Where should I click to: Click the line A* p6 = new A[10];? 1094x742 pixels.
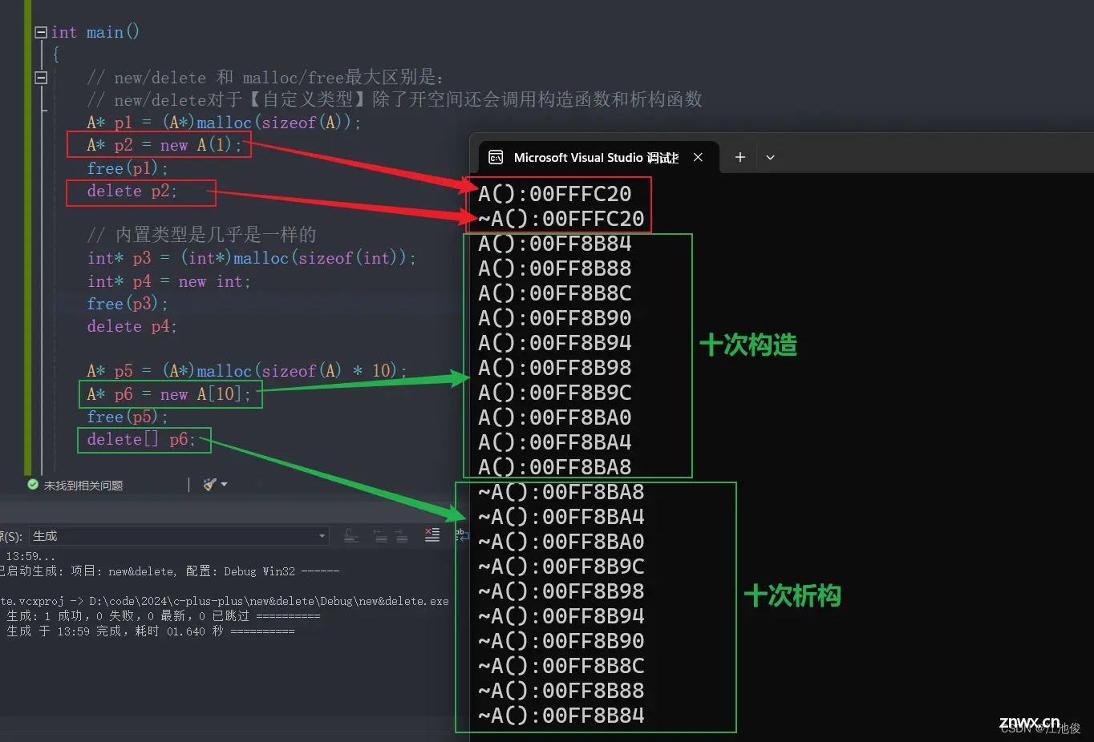[x=169, y=394]
